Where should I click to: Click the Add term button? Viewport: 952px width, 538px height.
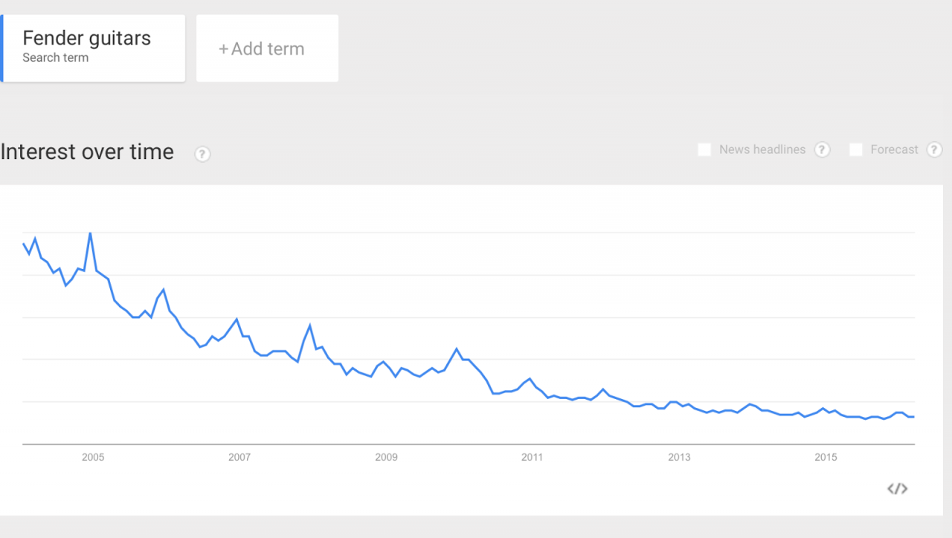pos(267,48)
